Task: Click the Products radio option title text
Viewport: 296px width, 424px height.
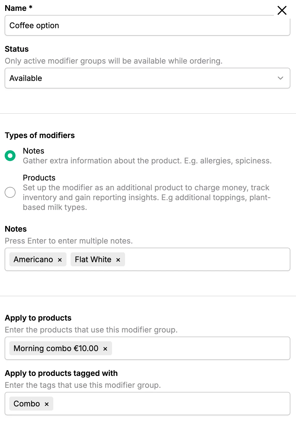Action: [39, 178]
